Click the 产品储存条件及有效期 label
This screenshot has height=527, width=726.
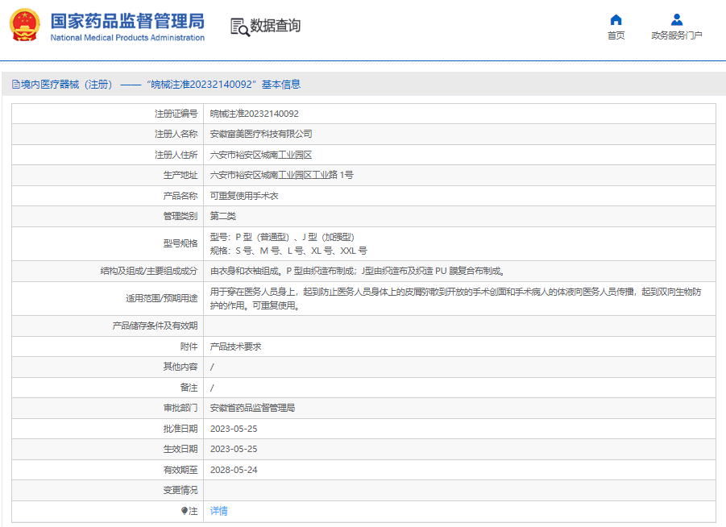coord(155,326)
